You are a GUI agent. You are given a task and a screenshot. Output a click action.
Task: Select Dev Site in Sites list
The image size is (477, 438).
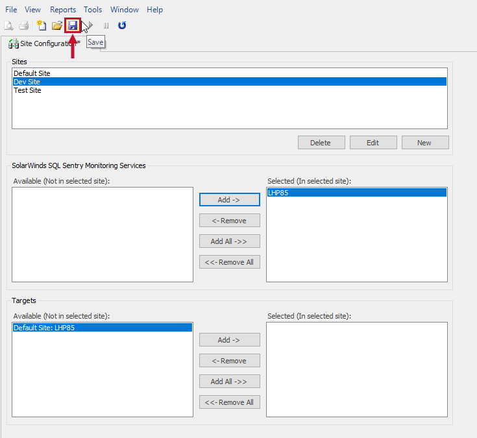click(230, 82)
